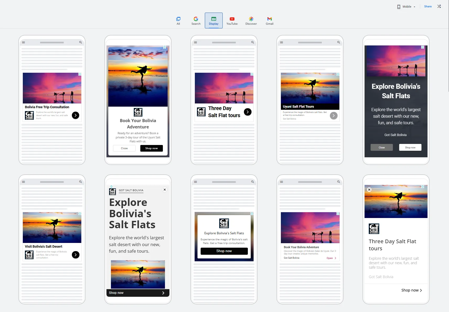Select the All previews tab
449x312 pixels.
tap(178, 20)
